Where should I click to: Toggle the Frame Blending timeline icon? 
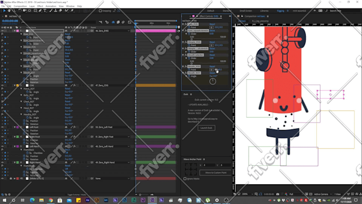click(x=118, y=22)
